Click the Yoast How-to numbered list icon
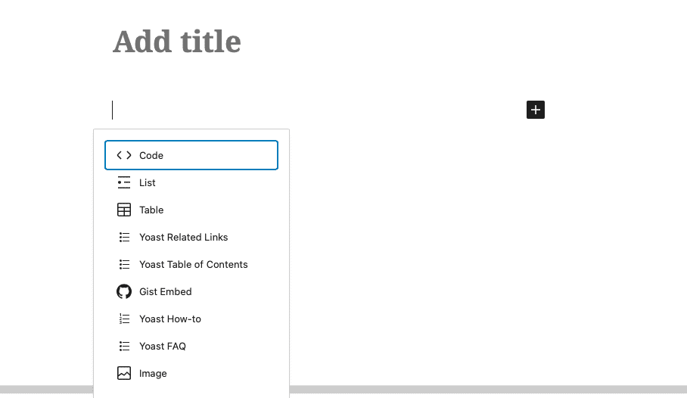Viewport: 687px width, 398px height. tap(124, 319)
